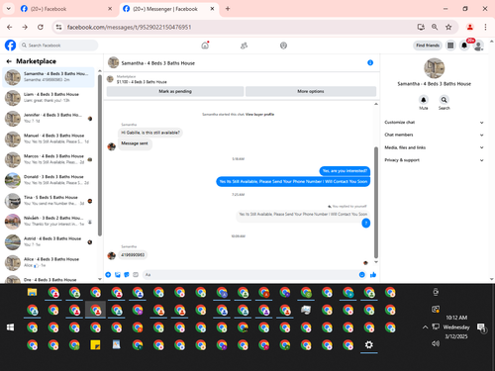Viewport: 495px width, 371px height.
Task: Open Alice's conversation in chat list
Action: click(49, 262)
